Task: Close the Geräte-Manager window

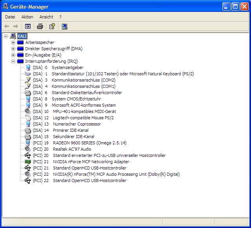Action: pyautogui.click(x=244, y=7)
